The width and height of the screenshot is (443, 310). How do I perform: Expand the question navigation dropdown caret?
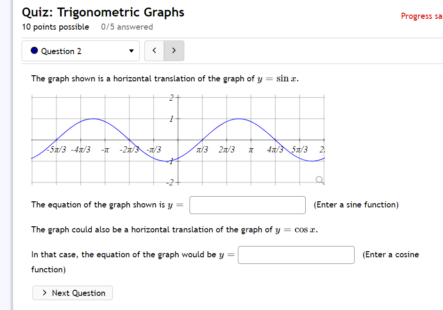(131, 50)
